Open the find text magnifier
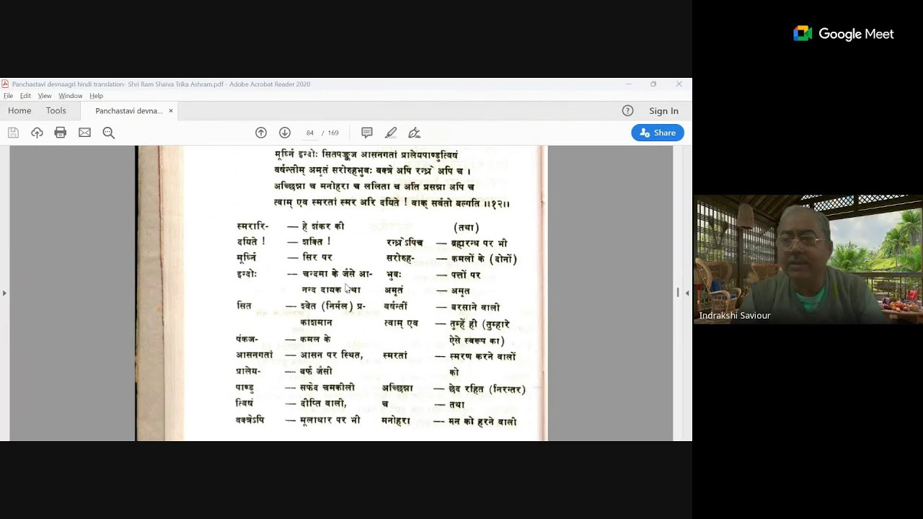Viewport: 923px width, 519px height. 109,133
